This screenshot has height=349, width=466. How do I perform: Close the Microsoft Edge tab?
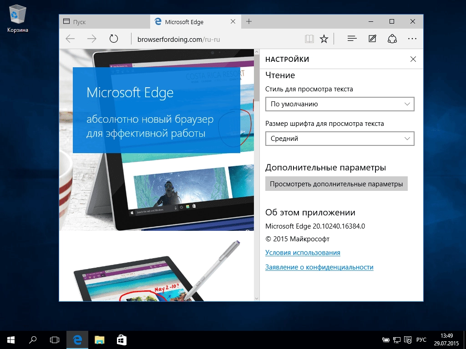point(233,21)
